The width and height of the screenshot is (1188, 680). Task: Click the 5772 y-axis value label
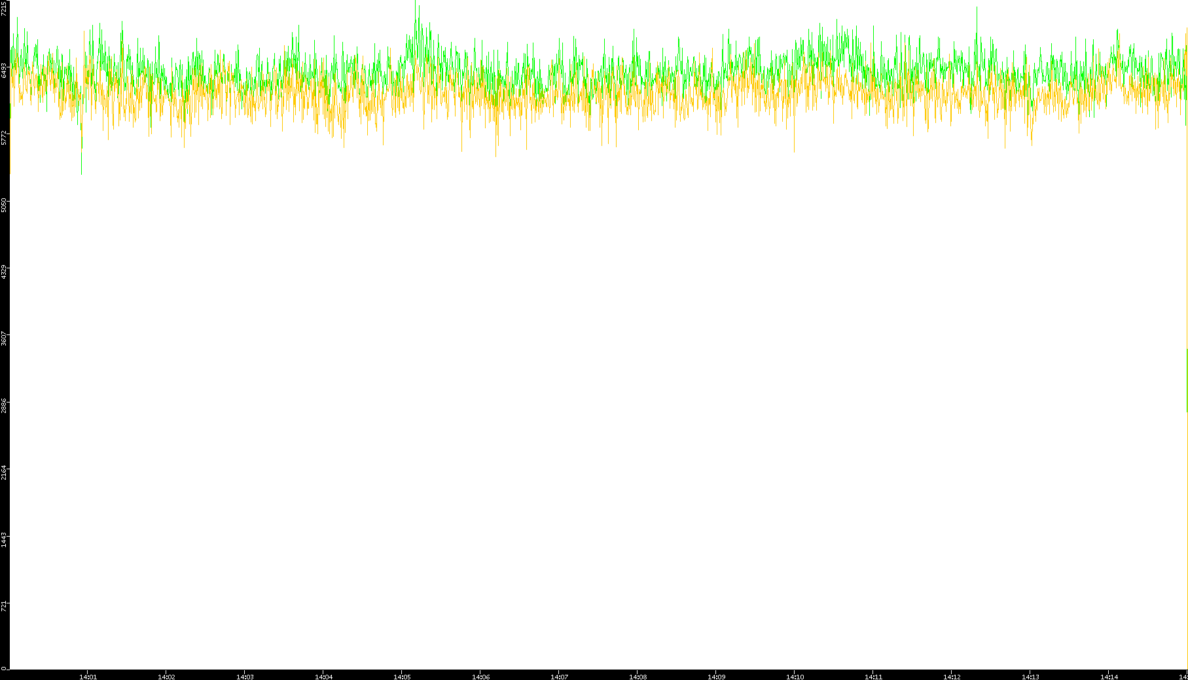(x=4, y=138)
